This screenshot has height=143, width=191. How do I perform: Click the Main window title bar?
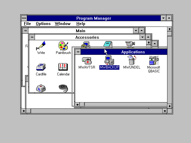81,31
